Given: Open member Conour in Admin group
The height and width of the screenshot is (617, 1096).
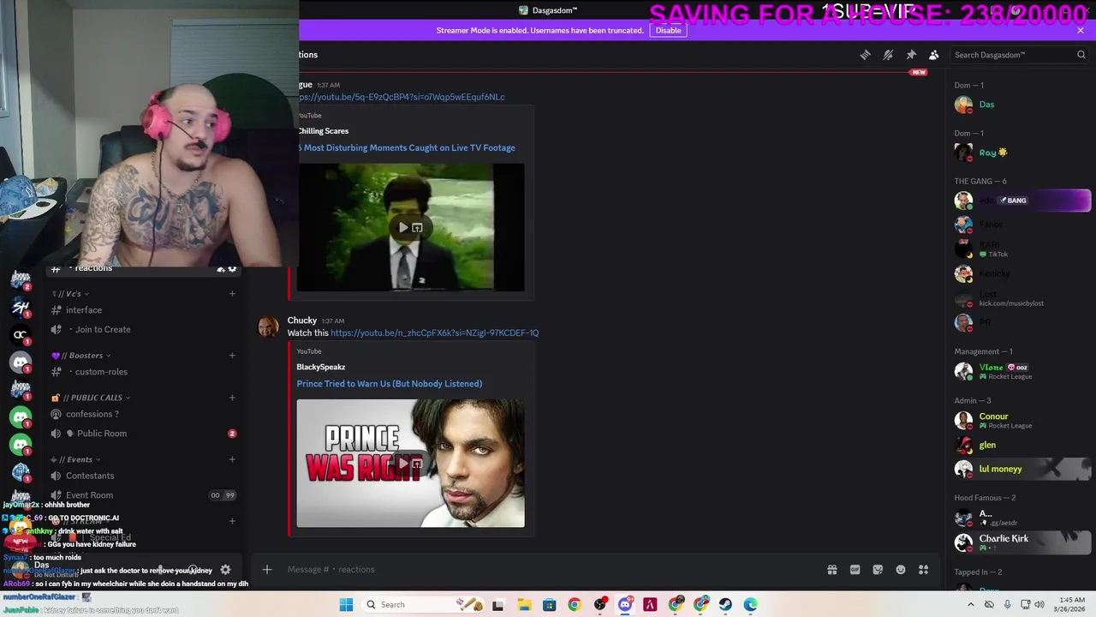Looking at the screenshot, I should point(1021,420).
